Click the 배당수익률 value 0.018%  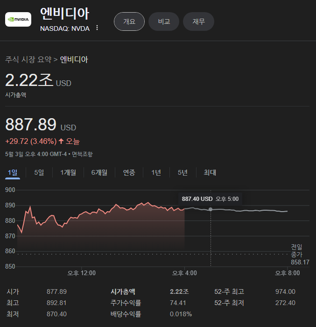click(181, 314)
